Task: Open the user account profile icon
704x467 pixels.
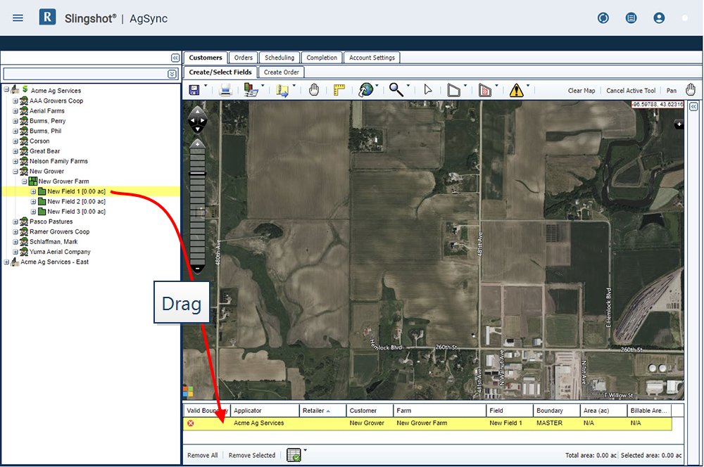Action: click(659, 18)
